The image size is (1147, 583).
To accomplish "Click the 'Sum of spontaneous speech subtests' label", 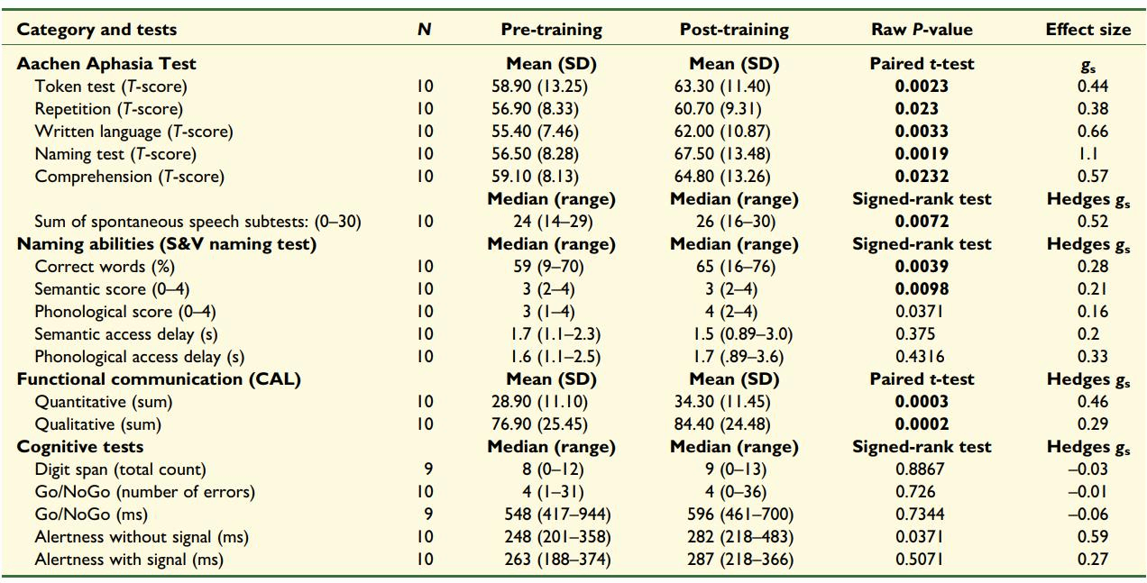I will 197,222.
